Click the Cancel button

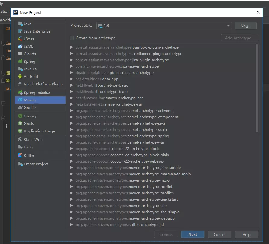219,234
